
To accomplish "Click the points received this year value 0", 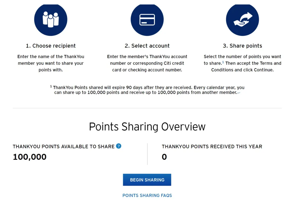I will coord(164,157).
